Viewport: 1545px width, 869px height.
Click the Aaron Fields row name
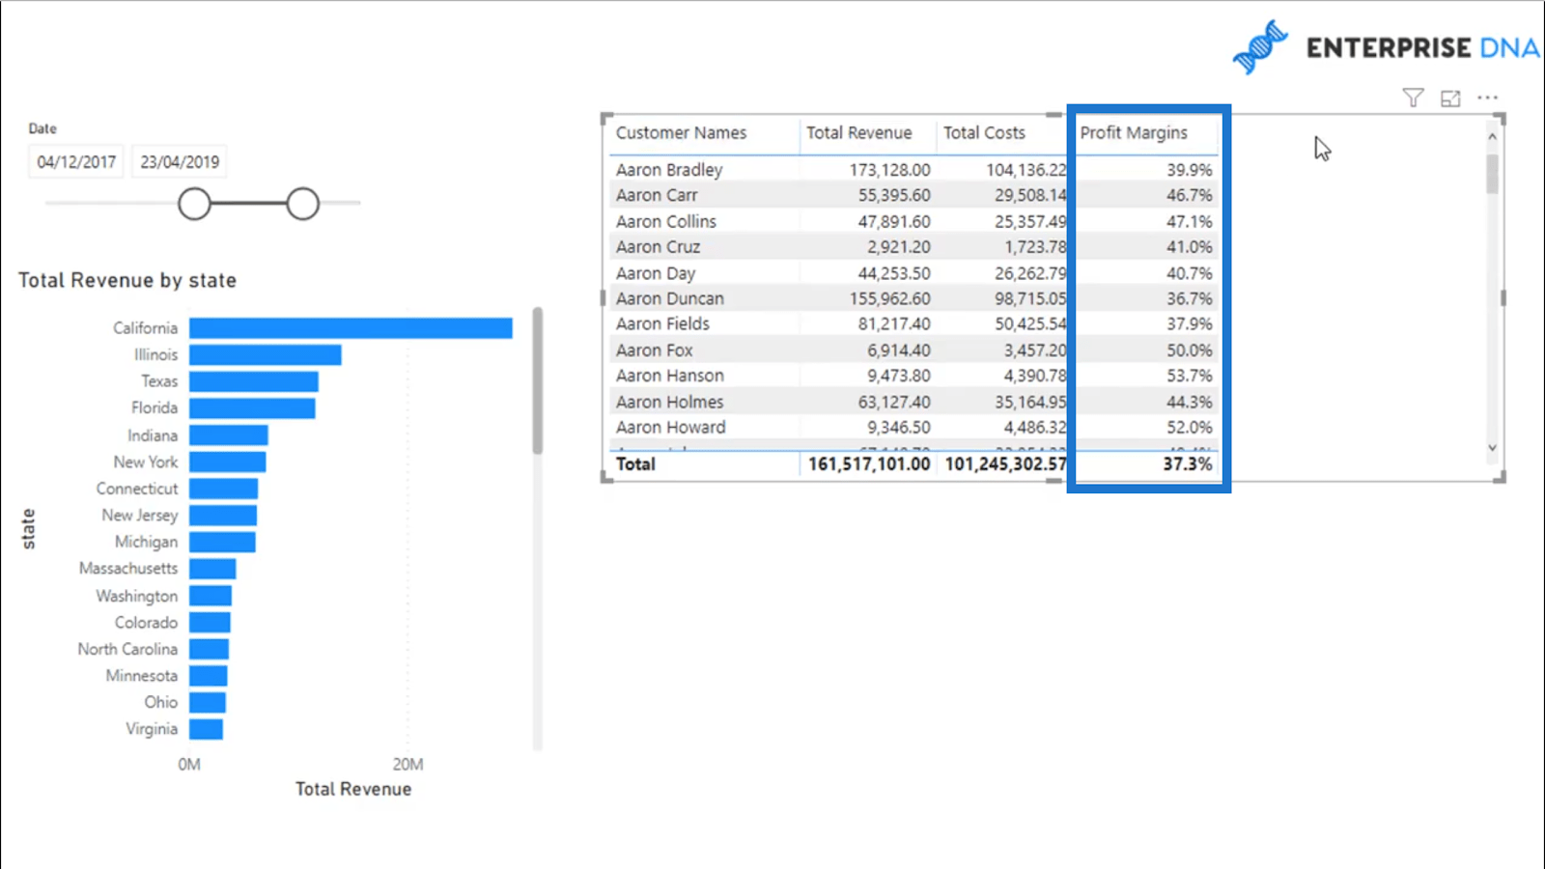[x=662, y=323]
